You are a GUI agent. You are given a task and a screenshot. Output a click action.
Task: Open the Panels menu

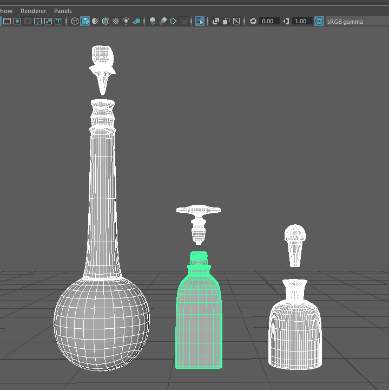point(63,11)
